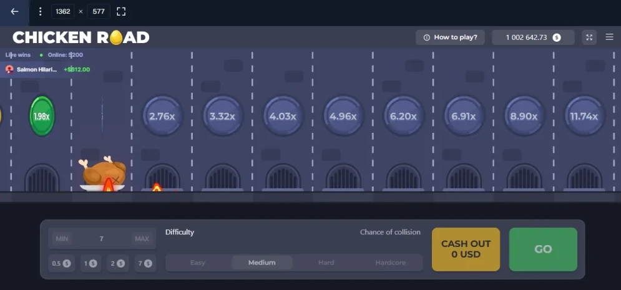Set bet to MIN
This screenshot has height=290, width=621.
pyautogui.click(x=62, y=239)
